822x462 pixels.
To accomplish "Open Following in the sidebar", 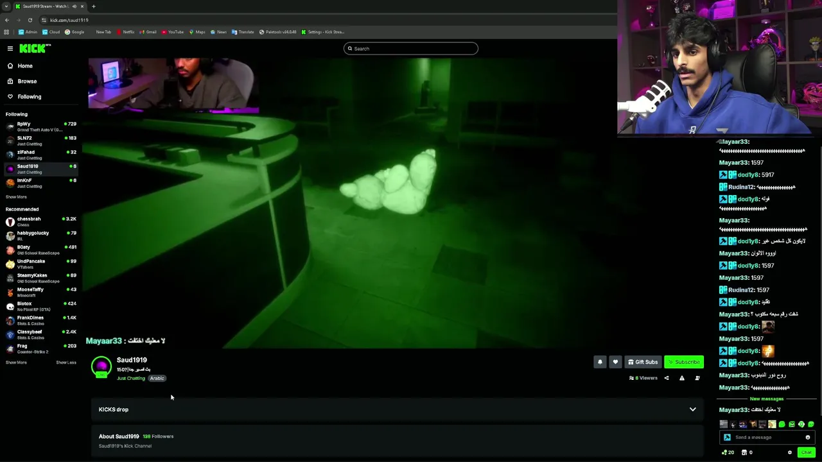I will pyautogui.click(x=24, y=97).
